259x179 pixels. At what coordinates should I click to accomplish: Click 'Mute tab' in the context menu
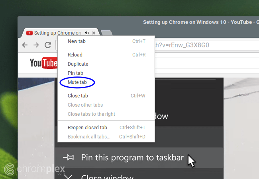click(x=106, y=82)
